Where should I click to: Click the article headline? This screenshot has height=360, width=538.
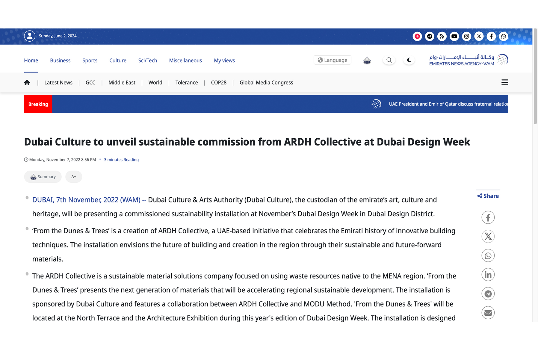[x=247, y=142]
